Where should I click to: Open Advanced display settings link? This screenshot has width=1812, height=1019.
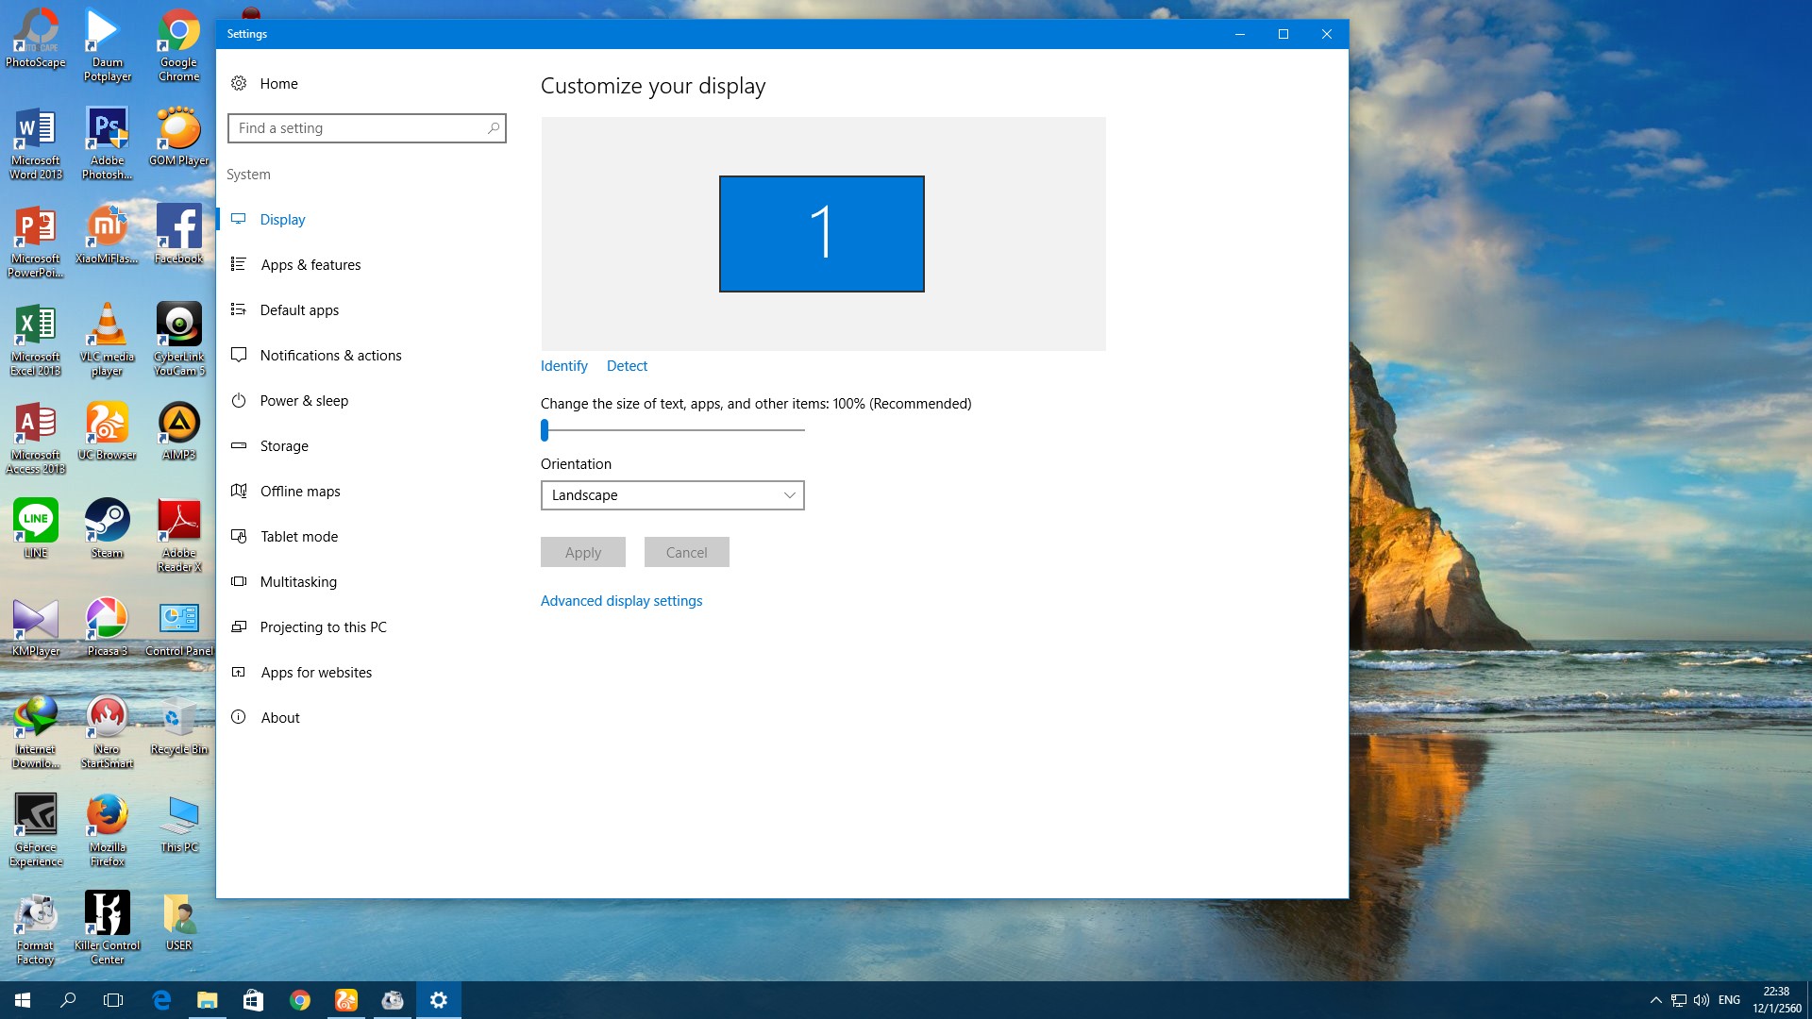pyautogui.click(x=621, y=601)
